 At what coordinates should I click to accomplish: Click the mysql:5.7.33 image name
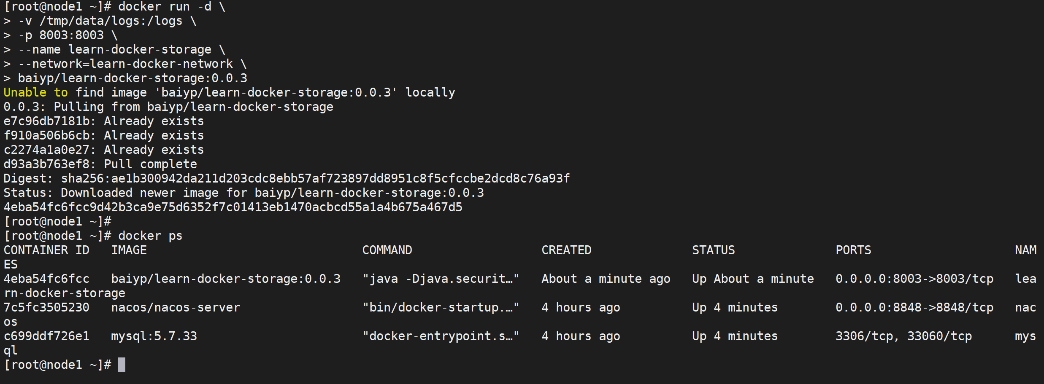(x=154, y=336)
